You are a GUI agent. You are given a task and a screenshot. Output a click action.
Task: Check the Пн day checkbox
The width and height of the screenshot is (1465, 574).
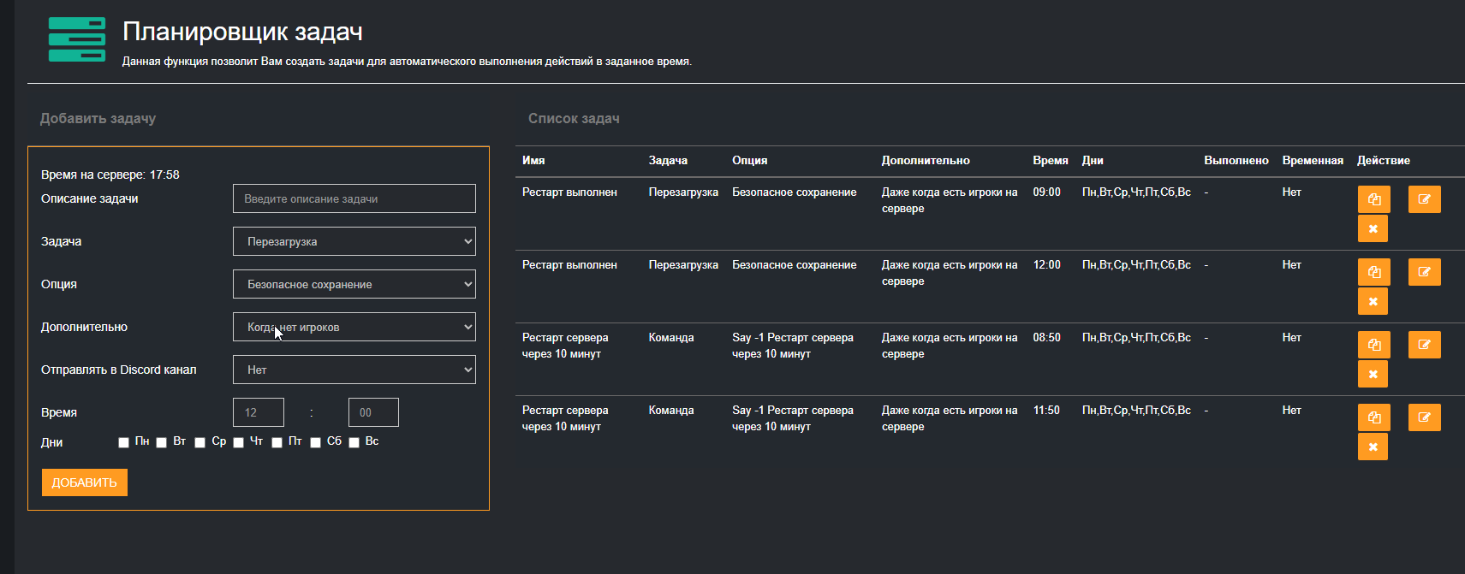click(123, 442)
